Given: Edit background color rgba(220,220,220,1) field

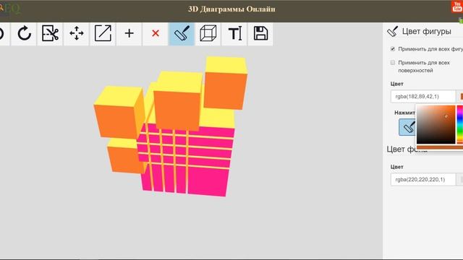Looking at the screenshot, I should (x=423, y=180).
